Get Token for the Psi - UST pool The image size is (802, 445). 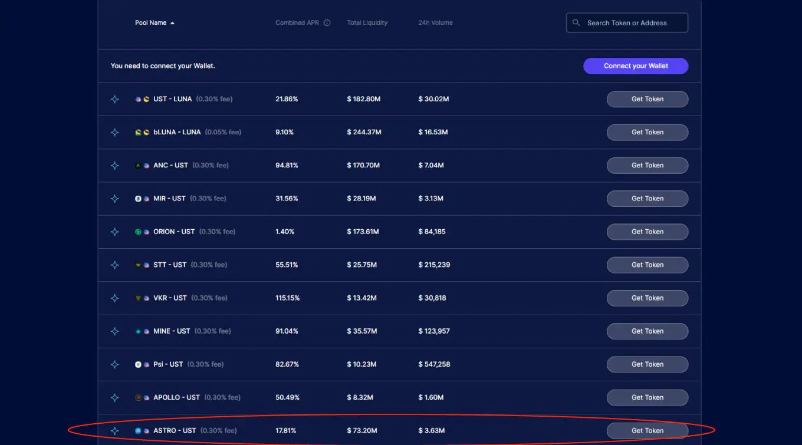tap(647, 364)
